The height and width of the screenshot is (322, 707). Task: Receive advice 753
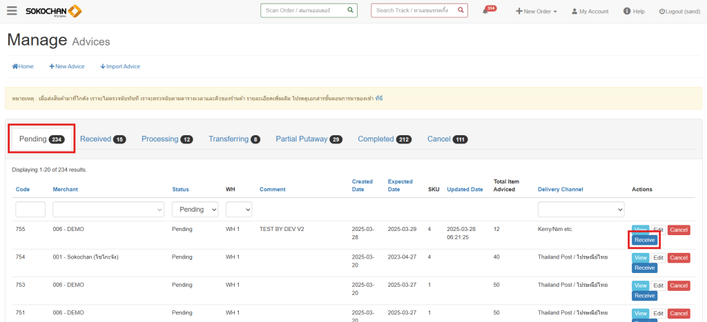pos(644,295)
